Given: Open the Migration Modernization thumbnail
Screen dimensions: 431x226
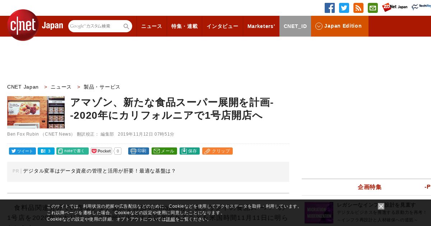Looking at the screenshot, I should pyautogui.click(x=319, y=213).
